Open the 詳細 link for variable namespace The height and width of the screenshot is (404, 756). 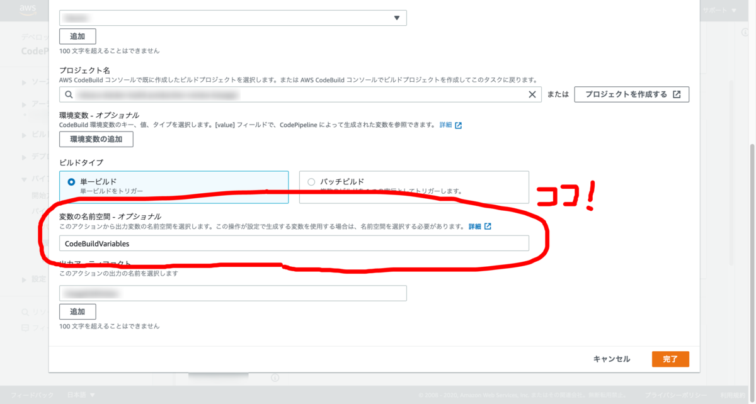click(479, 227)
